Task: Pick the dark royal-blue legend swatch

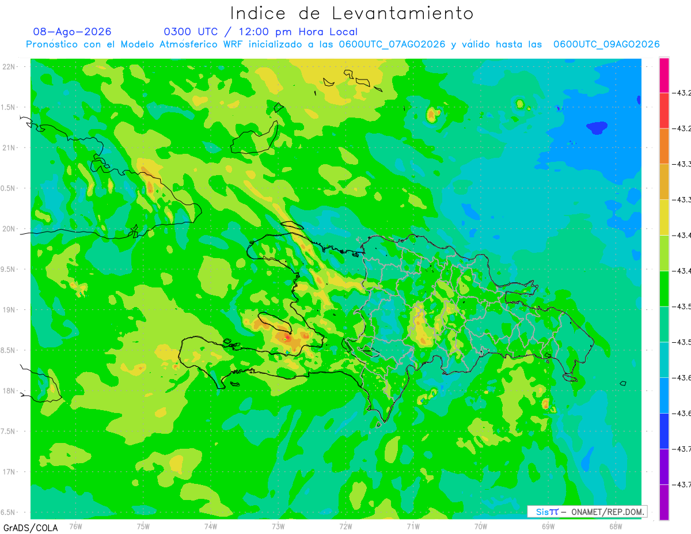Action: click(664, 431)
